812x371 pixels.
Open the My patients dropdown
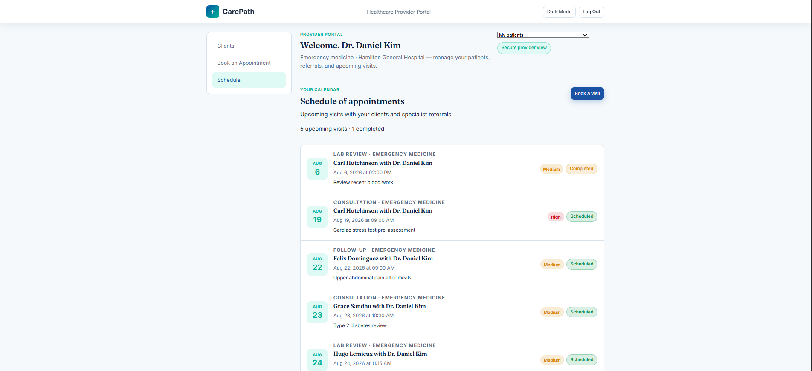point(543,35)
